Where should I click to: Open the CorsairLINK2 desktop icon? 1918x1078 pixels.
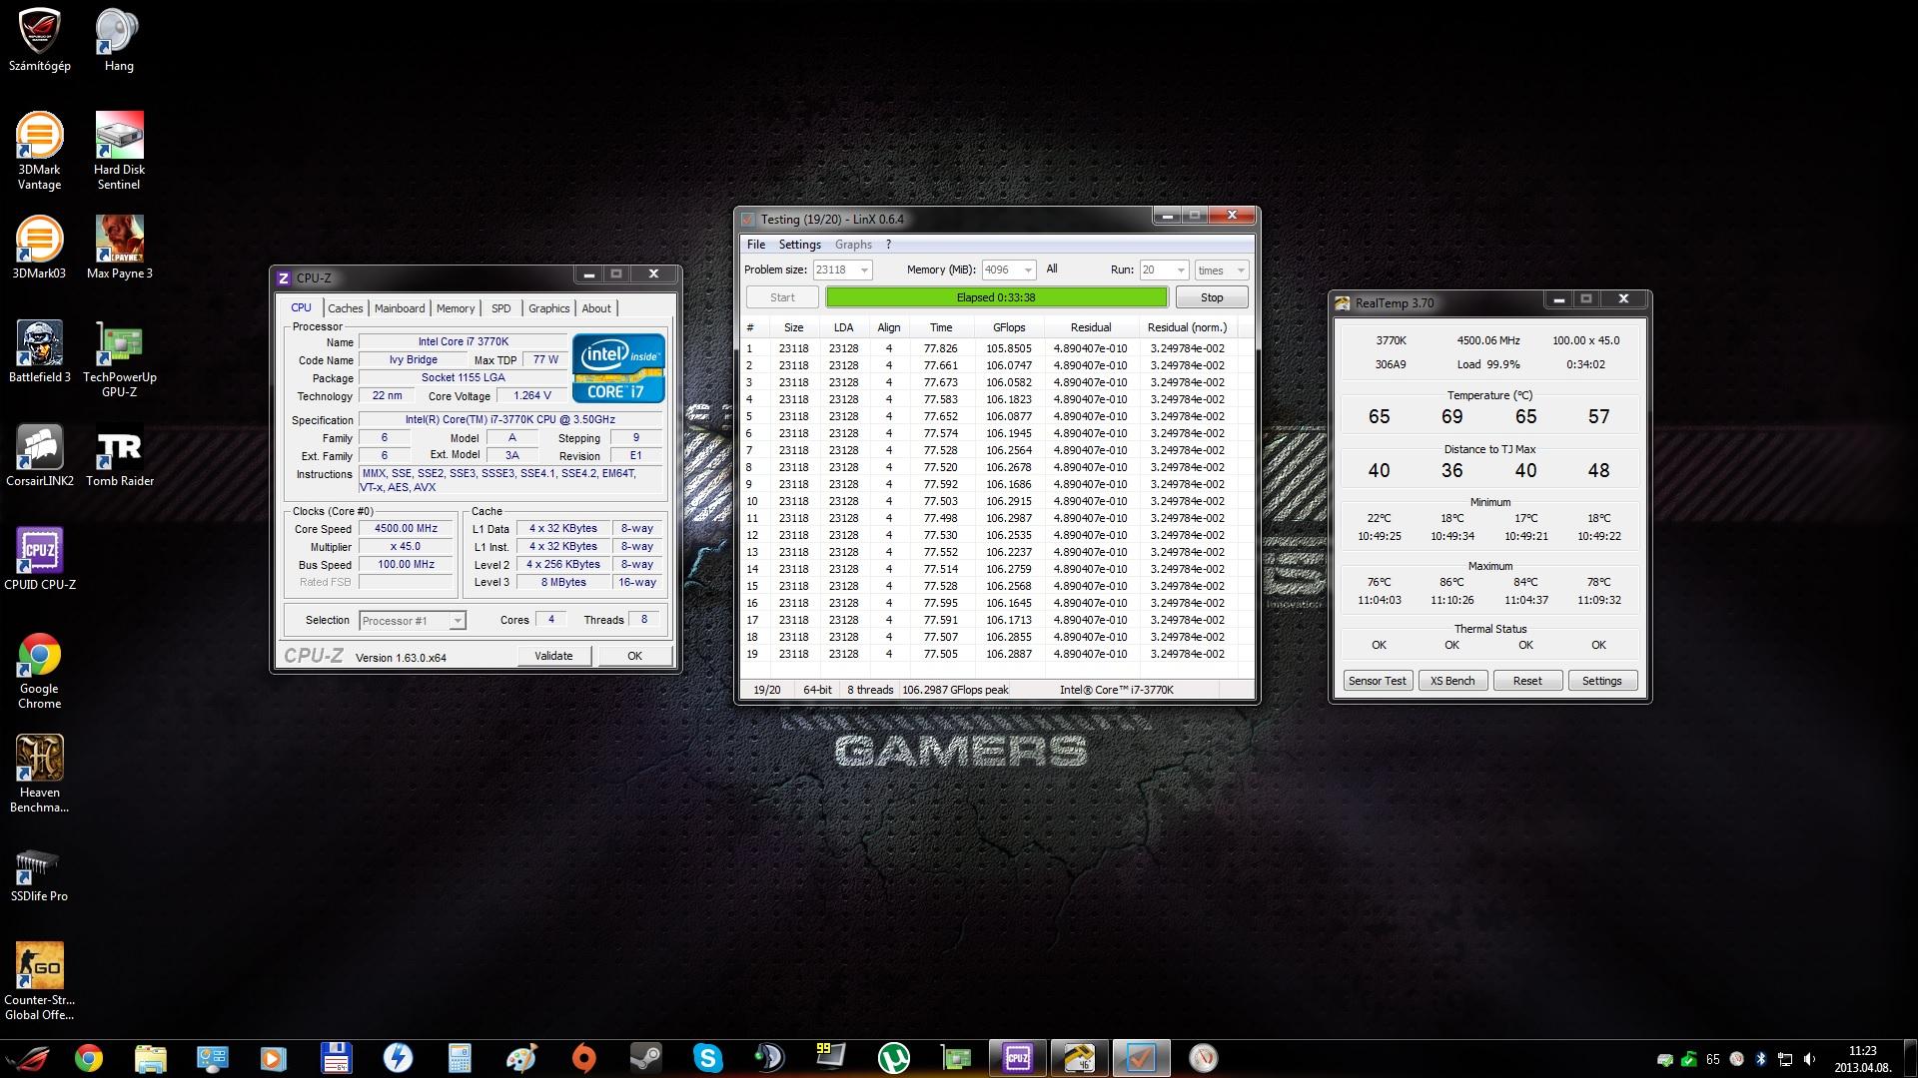pos(40,455)
